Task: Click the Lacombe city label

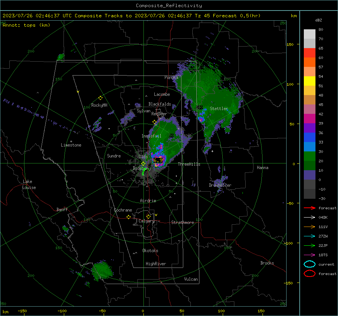Action: tap(162, 94)
